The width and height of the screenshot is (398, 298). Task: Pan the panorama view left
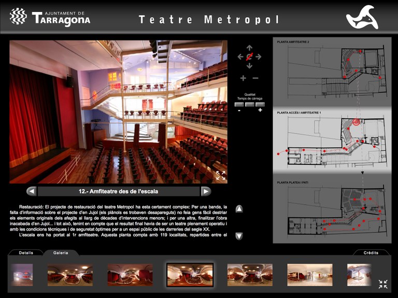click(240, 56)
